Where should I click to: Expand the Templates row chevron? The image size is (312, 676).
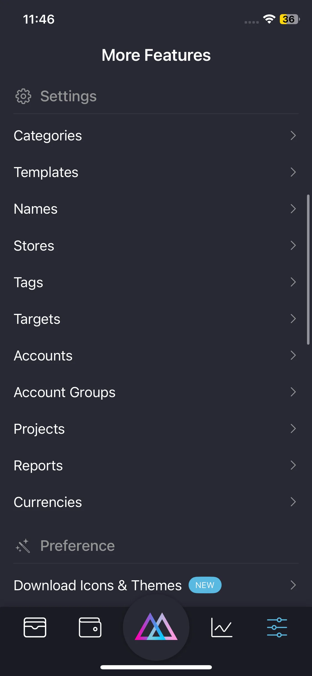pos(293,172)
